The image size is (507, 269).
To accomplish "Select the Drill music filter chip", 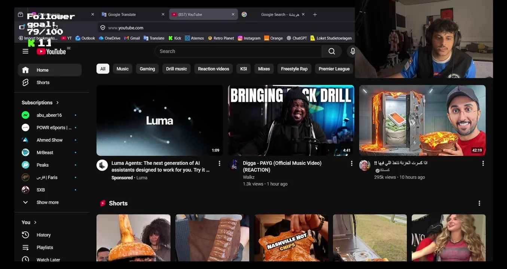I will tap(176, 69).
